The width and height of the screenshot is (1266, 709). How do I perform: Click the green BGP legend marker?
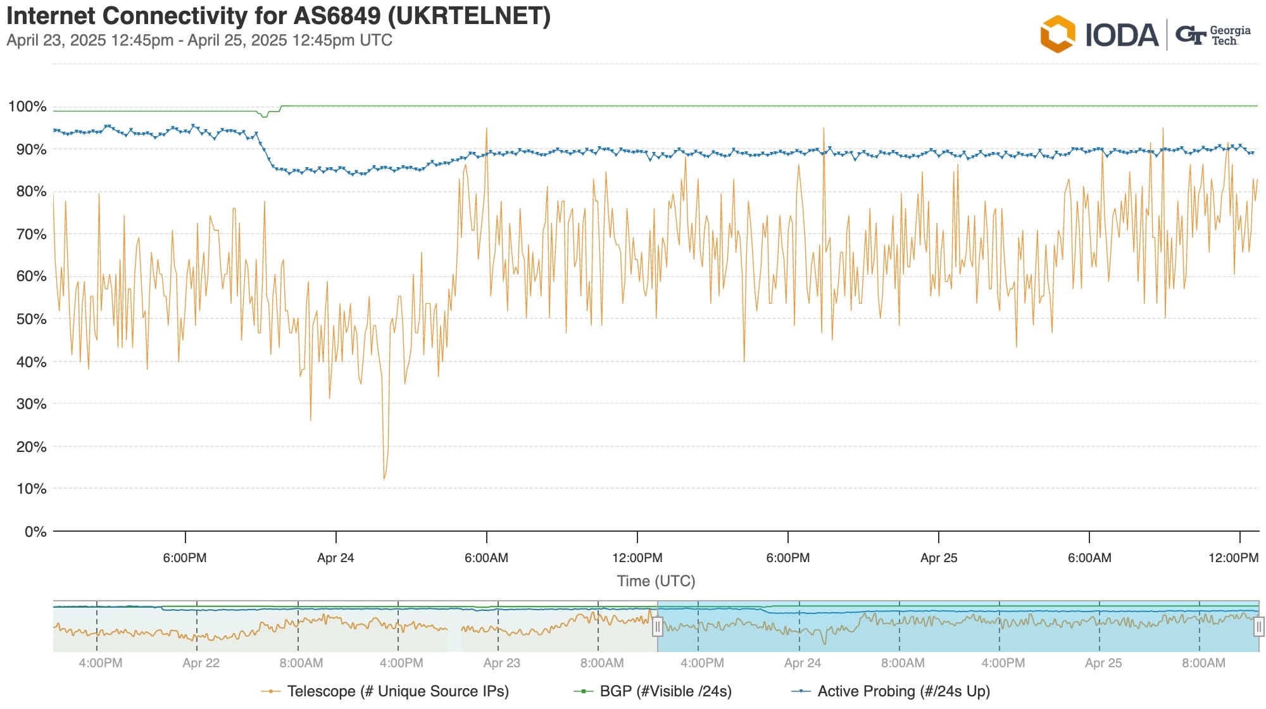583,691
